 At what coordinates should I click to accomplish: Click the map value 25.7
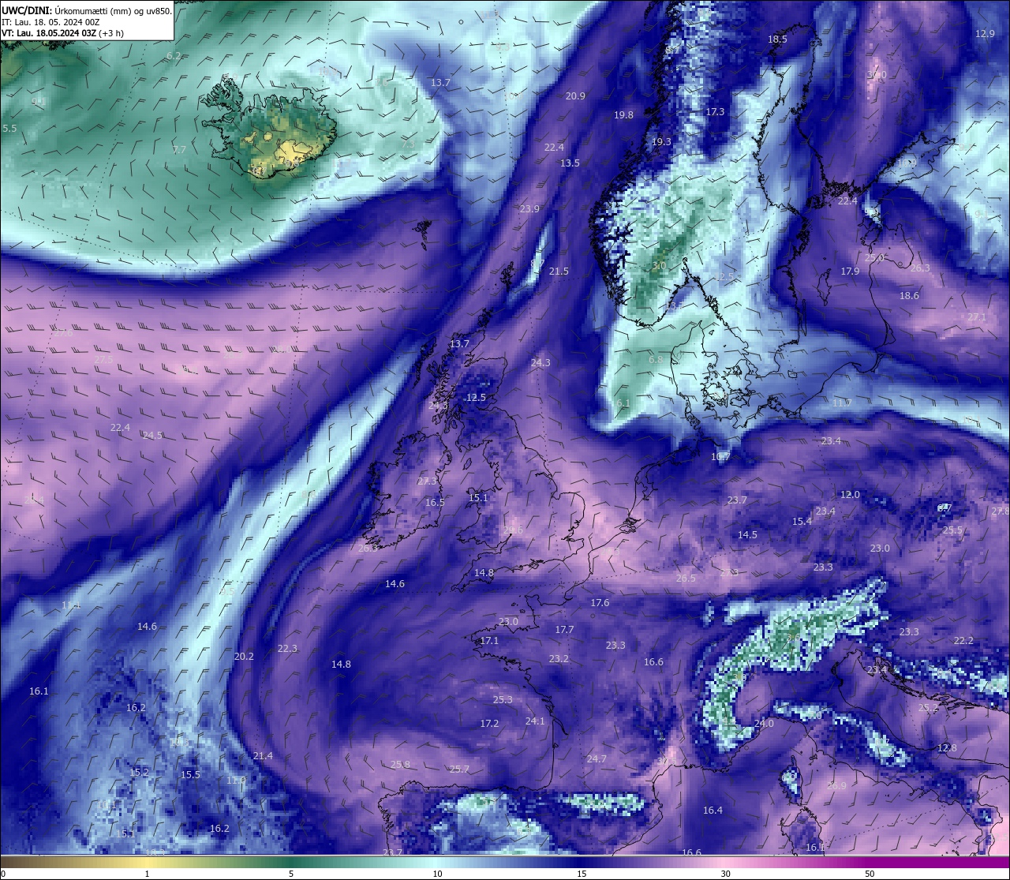(x=459, y=770)
